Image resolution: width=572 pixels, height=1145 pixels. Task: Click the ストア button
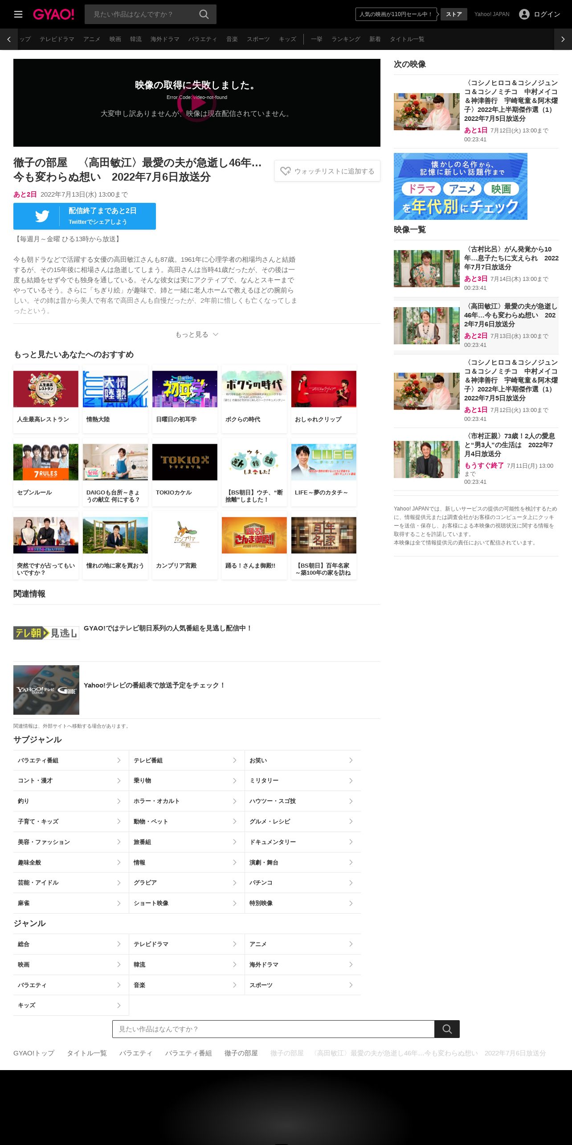454,14
